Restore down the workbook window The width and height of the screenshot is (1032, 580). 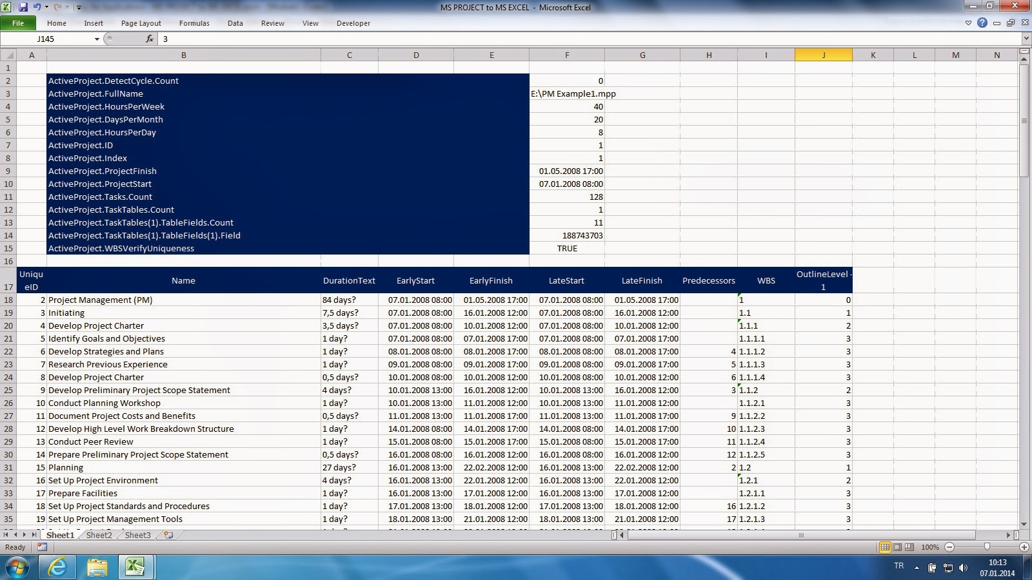1011,23
